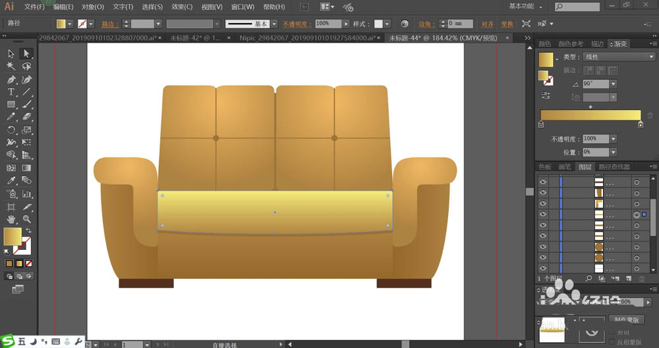The width and height of the screenshot is (659, 348).
Task: Click the 对齐 link in control bar
Action: click(x=487, y=24)
